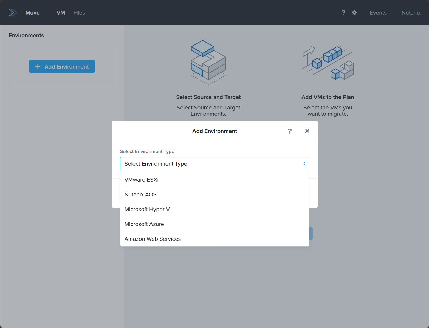Click the help icon in Add Environment dialog

[290, 131]
